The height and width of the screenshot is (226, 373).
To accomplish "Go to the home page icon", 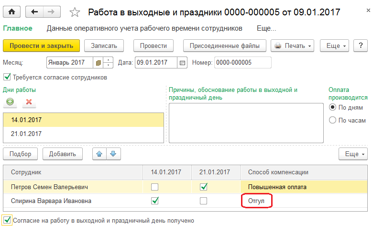I will click(x=11, y=11).
